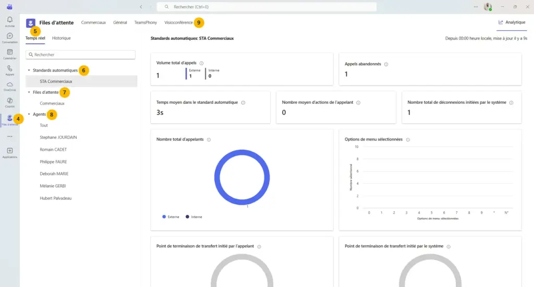
Task: Click the Analytique button
Action: click(512, 22)
